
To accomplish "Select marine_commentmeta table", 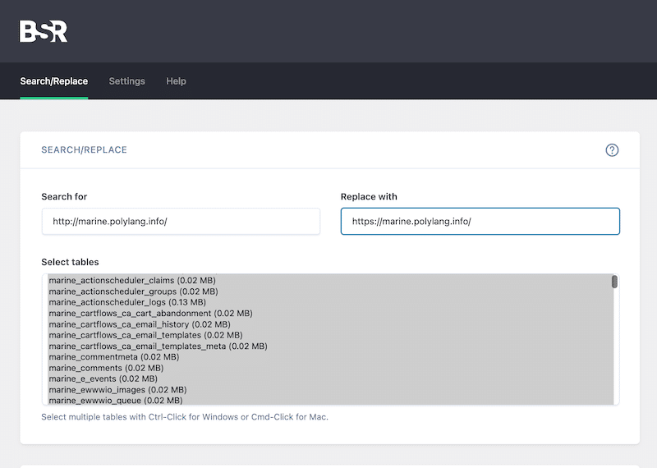I will point(331,357).
